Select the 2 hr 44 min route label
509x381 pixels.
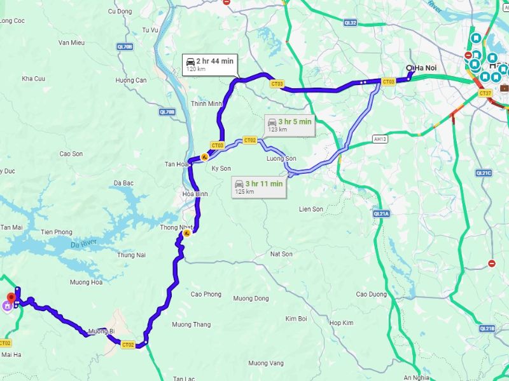click(210, 65)
